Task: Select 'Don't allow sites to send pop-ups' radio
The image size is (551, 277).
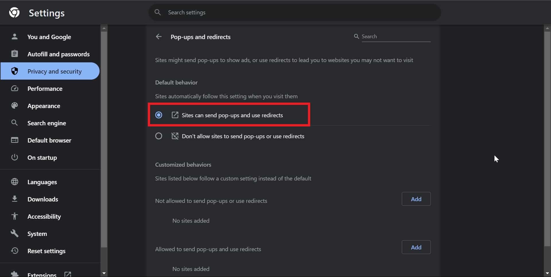Action: pyautogui.click(x=159, y=136)
